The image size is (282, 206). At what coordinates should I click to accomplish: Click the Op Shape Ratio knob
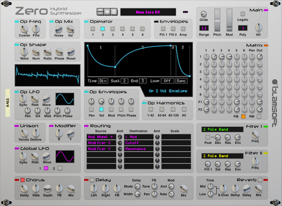pos(48,52)
